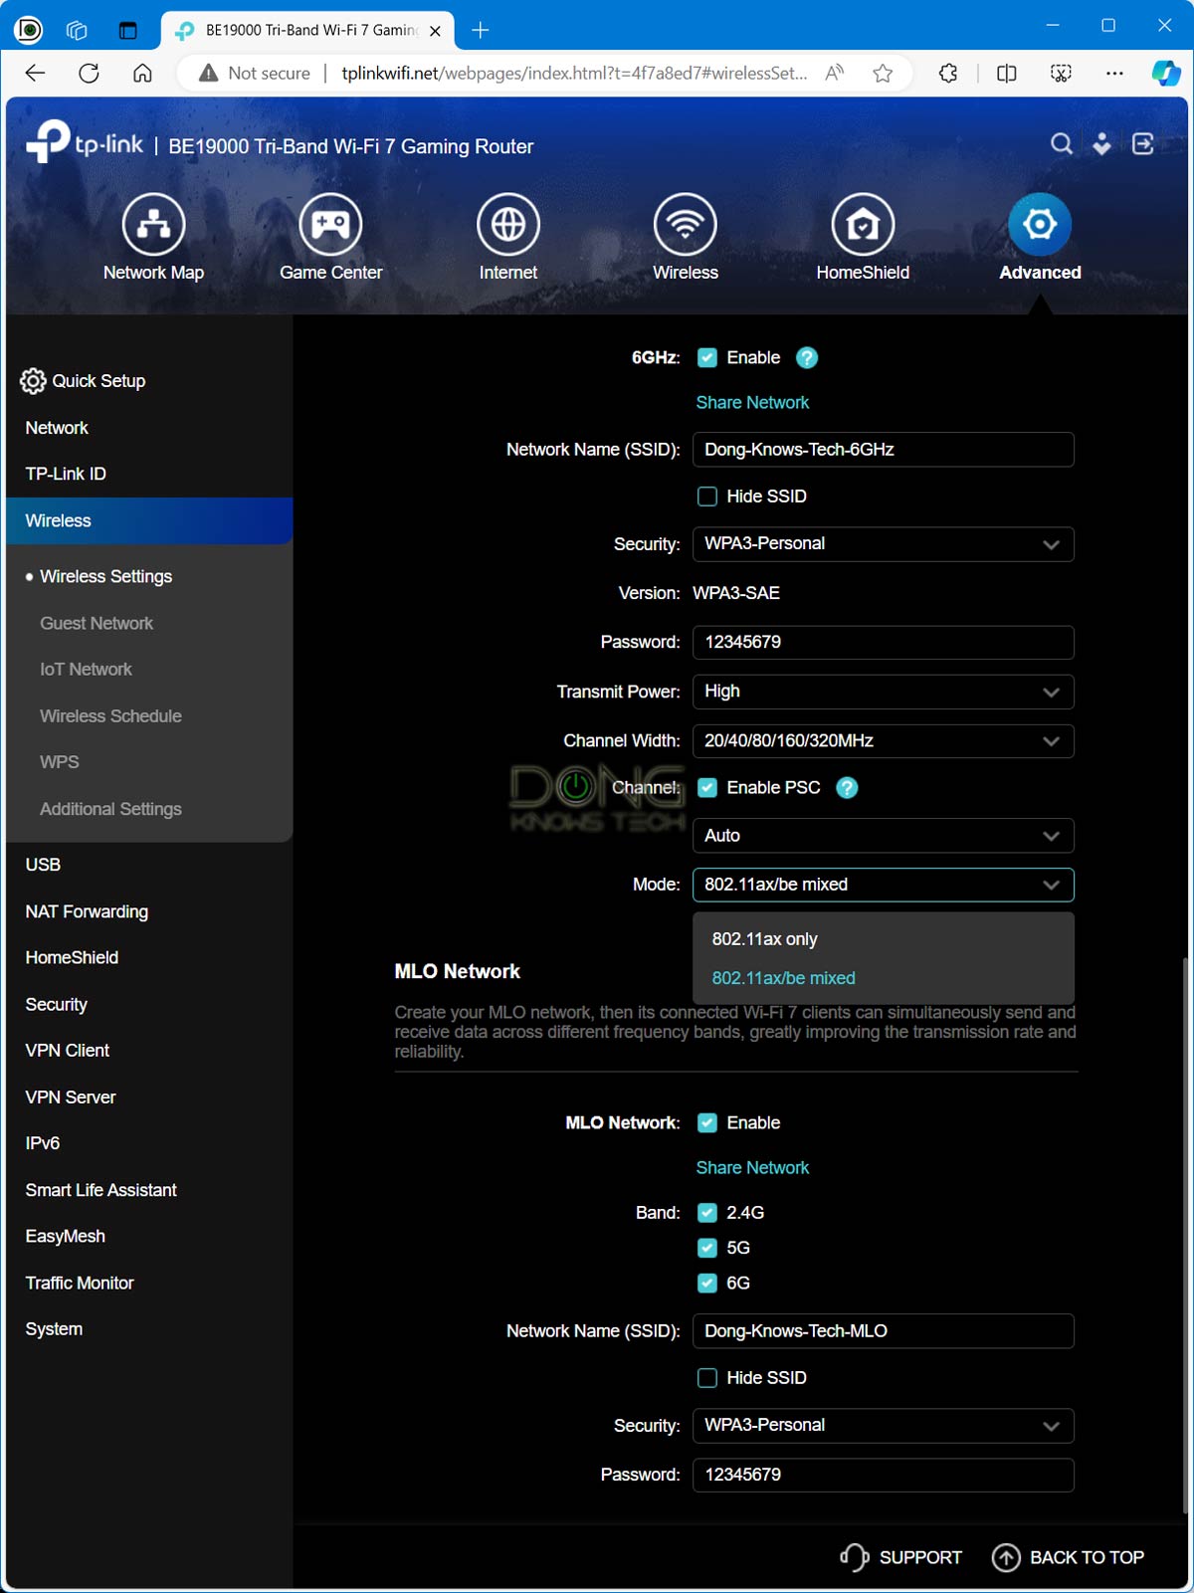Open the HomeShield house icon
1194x1593 pixels.
863,225
